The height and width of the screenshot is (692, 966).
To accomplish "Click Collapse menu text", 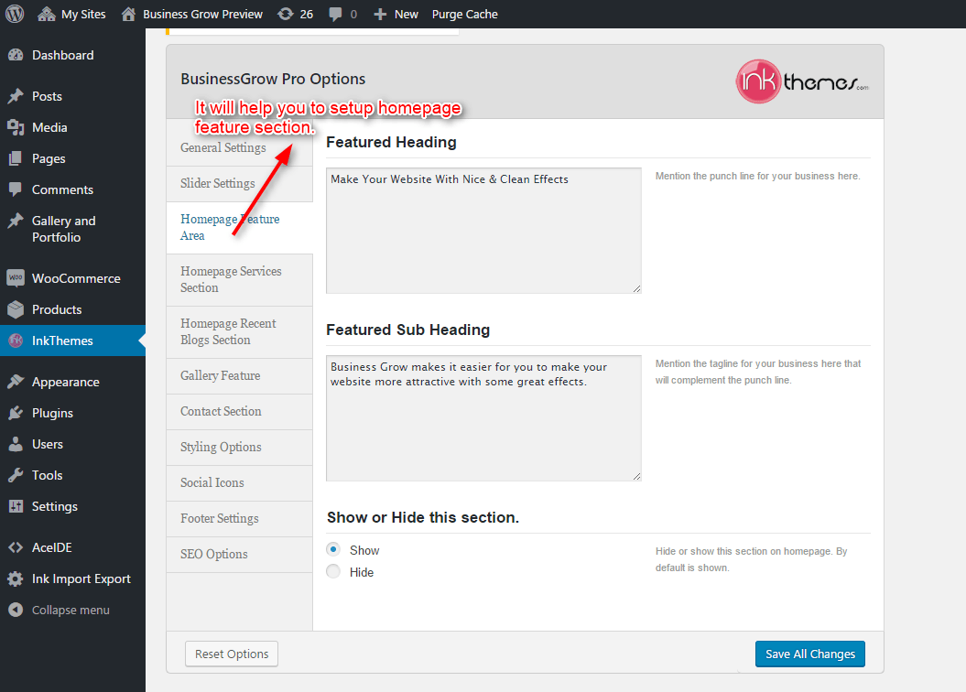I will click(x=71, y=611).
